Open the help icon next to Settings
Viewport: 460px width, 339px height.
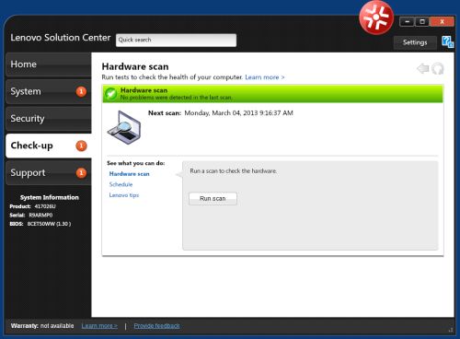pyautogui.click(x=447, y=42)
